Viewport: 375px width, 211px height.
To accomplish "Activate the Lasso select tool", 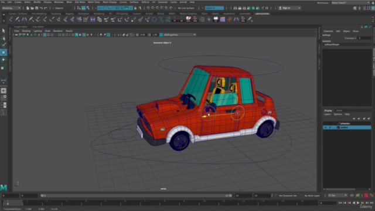I will (x=4, y=38).
